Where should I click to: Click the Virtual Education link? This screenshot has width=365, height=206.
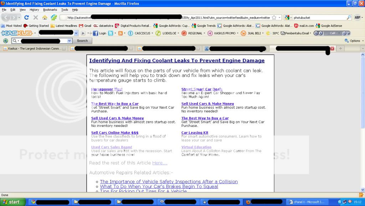pyautogui.click(x=196, y=147)
